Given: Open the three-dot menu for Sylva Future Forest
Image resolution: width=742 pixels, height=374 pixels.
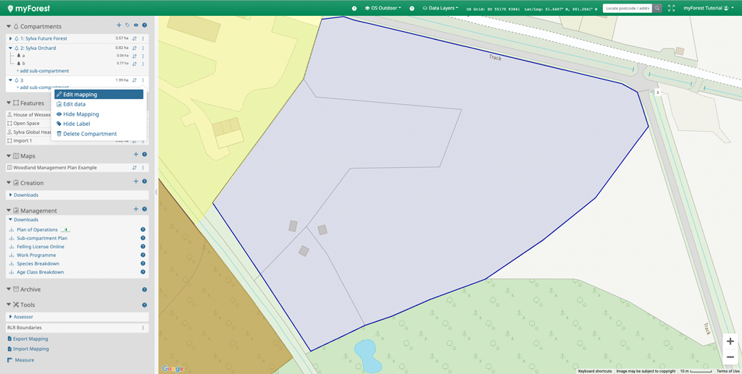Looking at the screenshot, I should coord(143,38).
